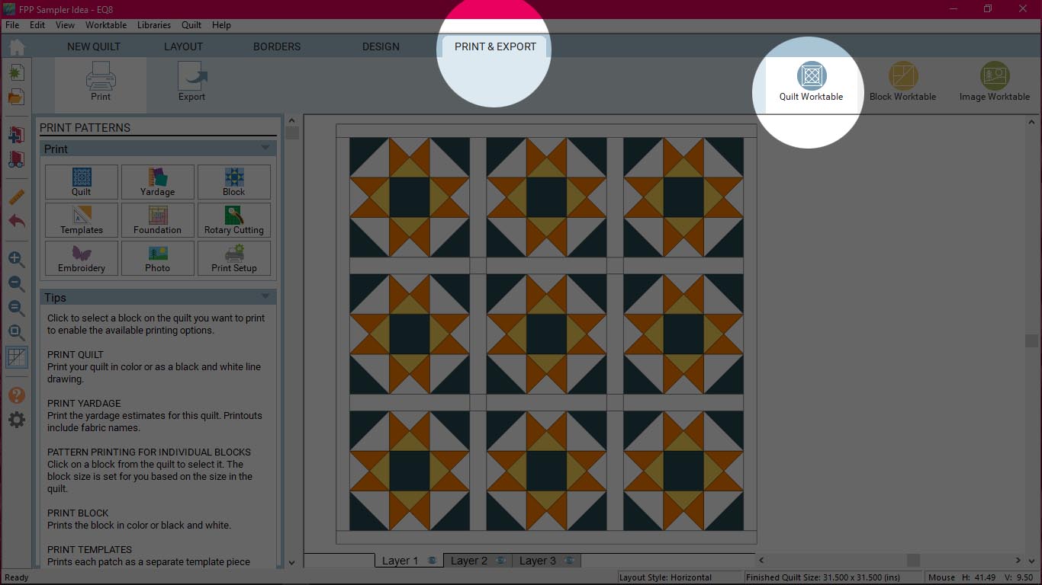Click the quilt canvas vertical scroll-up arrow
Image resolution: width=1042 pixels, height=585 pixels.
(x=1032, y=122)
